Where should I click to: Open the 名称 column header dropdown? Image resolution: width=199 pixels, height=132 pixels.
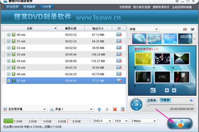coord(55,28)
